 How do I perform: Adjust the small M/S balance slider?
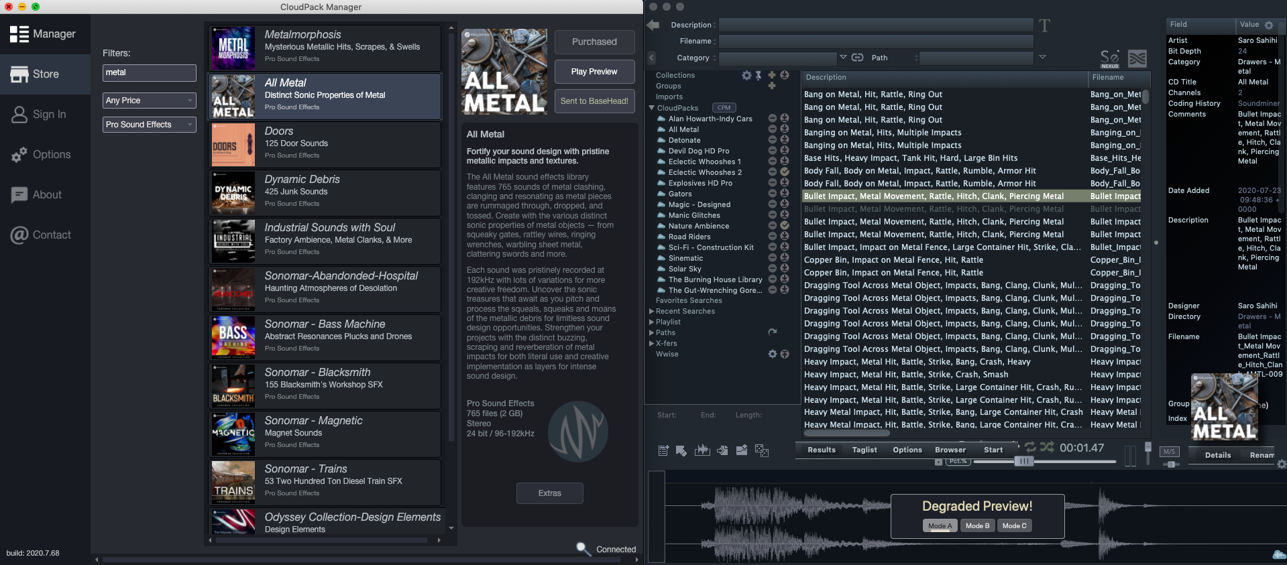(1170, 464)
